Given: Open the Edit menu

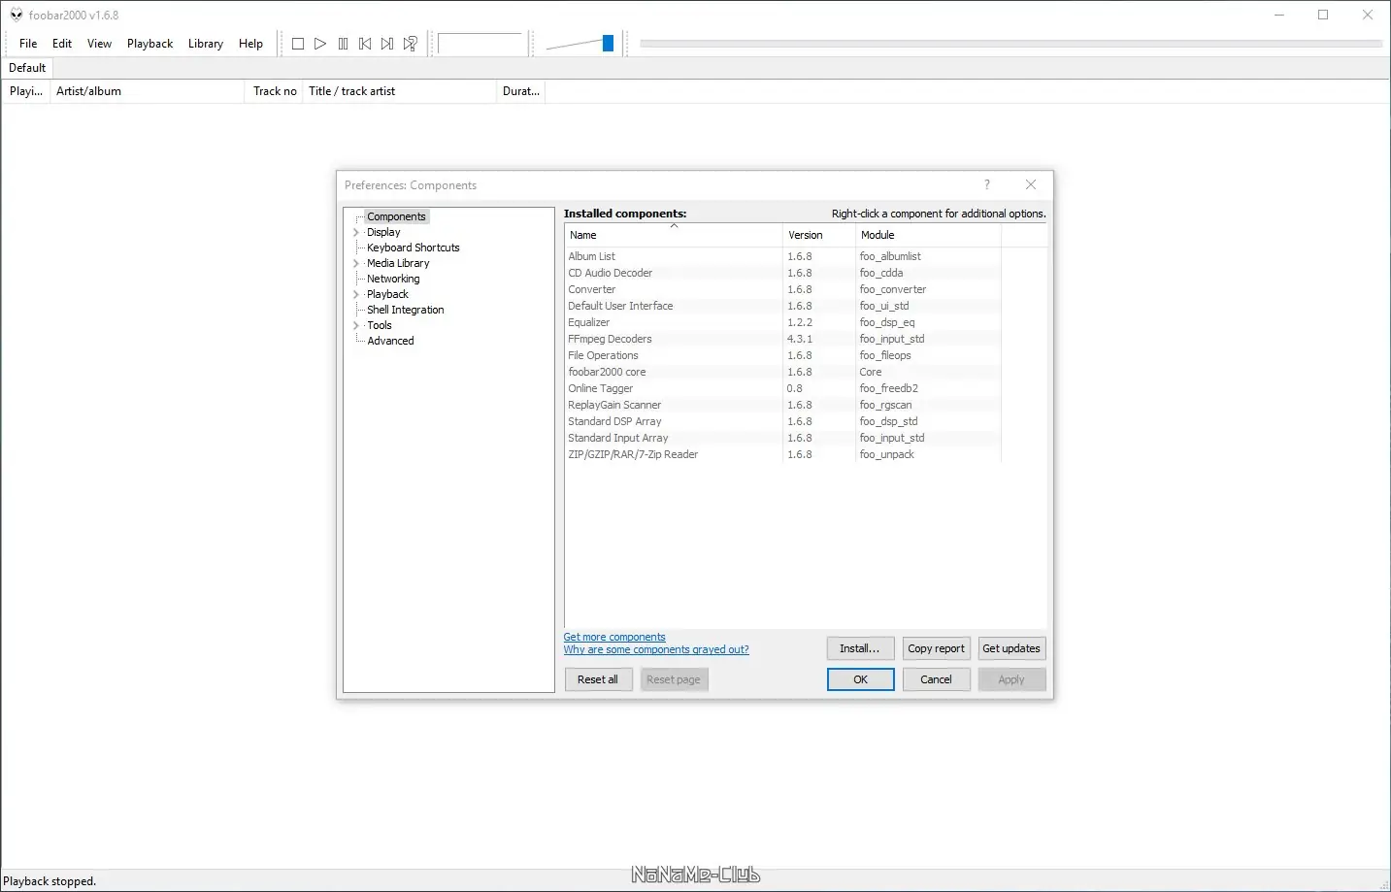Looking at the screenshot, I should pos(62,44).
